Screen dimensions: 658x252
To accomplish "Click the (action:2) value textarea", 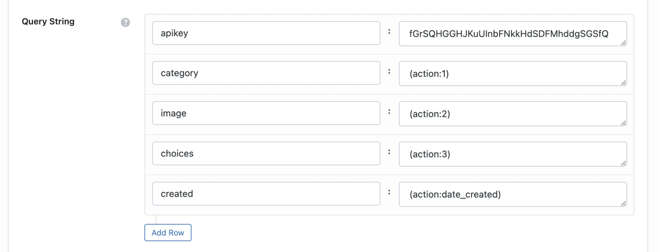I will (x=513, y=114).
